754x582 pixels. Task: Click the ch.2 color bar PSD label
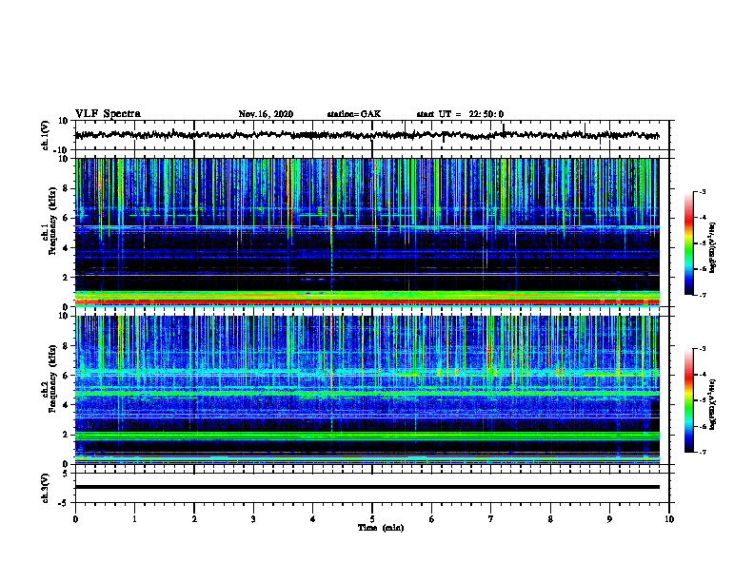tap(712, 404)
